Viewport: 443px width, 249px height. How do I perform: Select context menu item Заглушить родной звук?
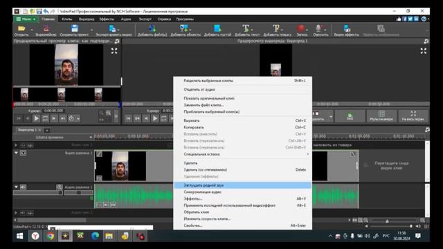click(243, 185)
